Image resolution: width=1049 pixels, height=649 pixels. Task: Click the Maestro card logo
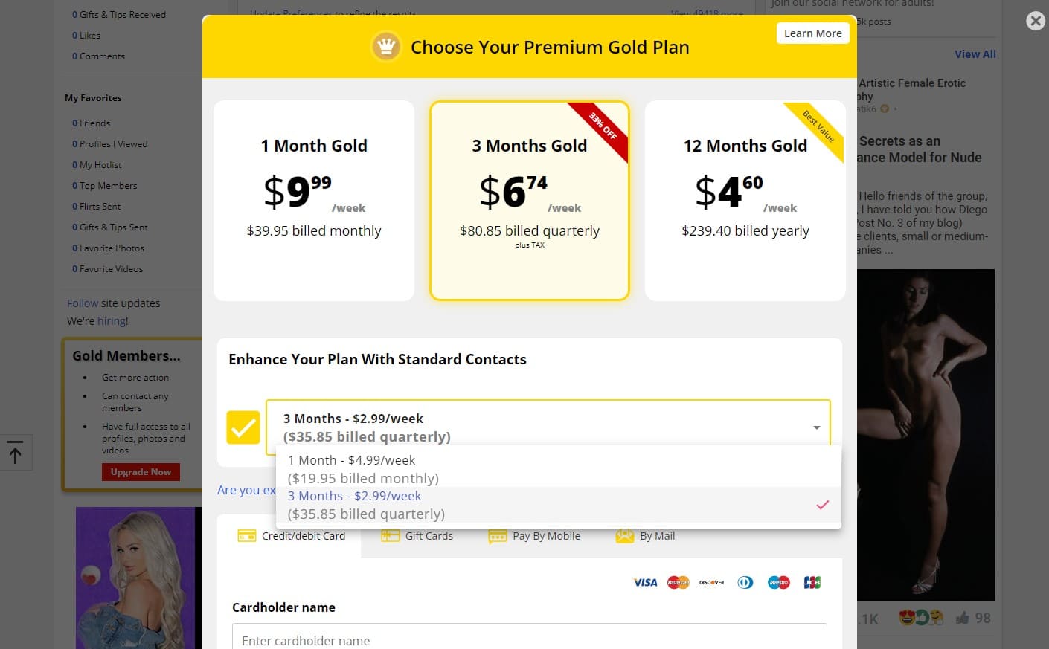pos(778,582)
